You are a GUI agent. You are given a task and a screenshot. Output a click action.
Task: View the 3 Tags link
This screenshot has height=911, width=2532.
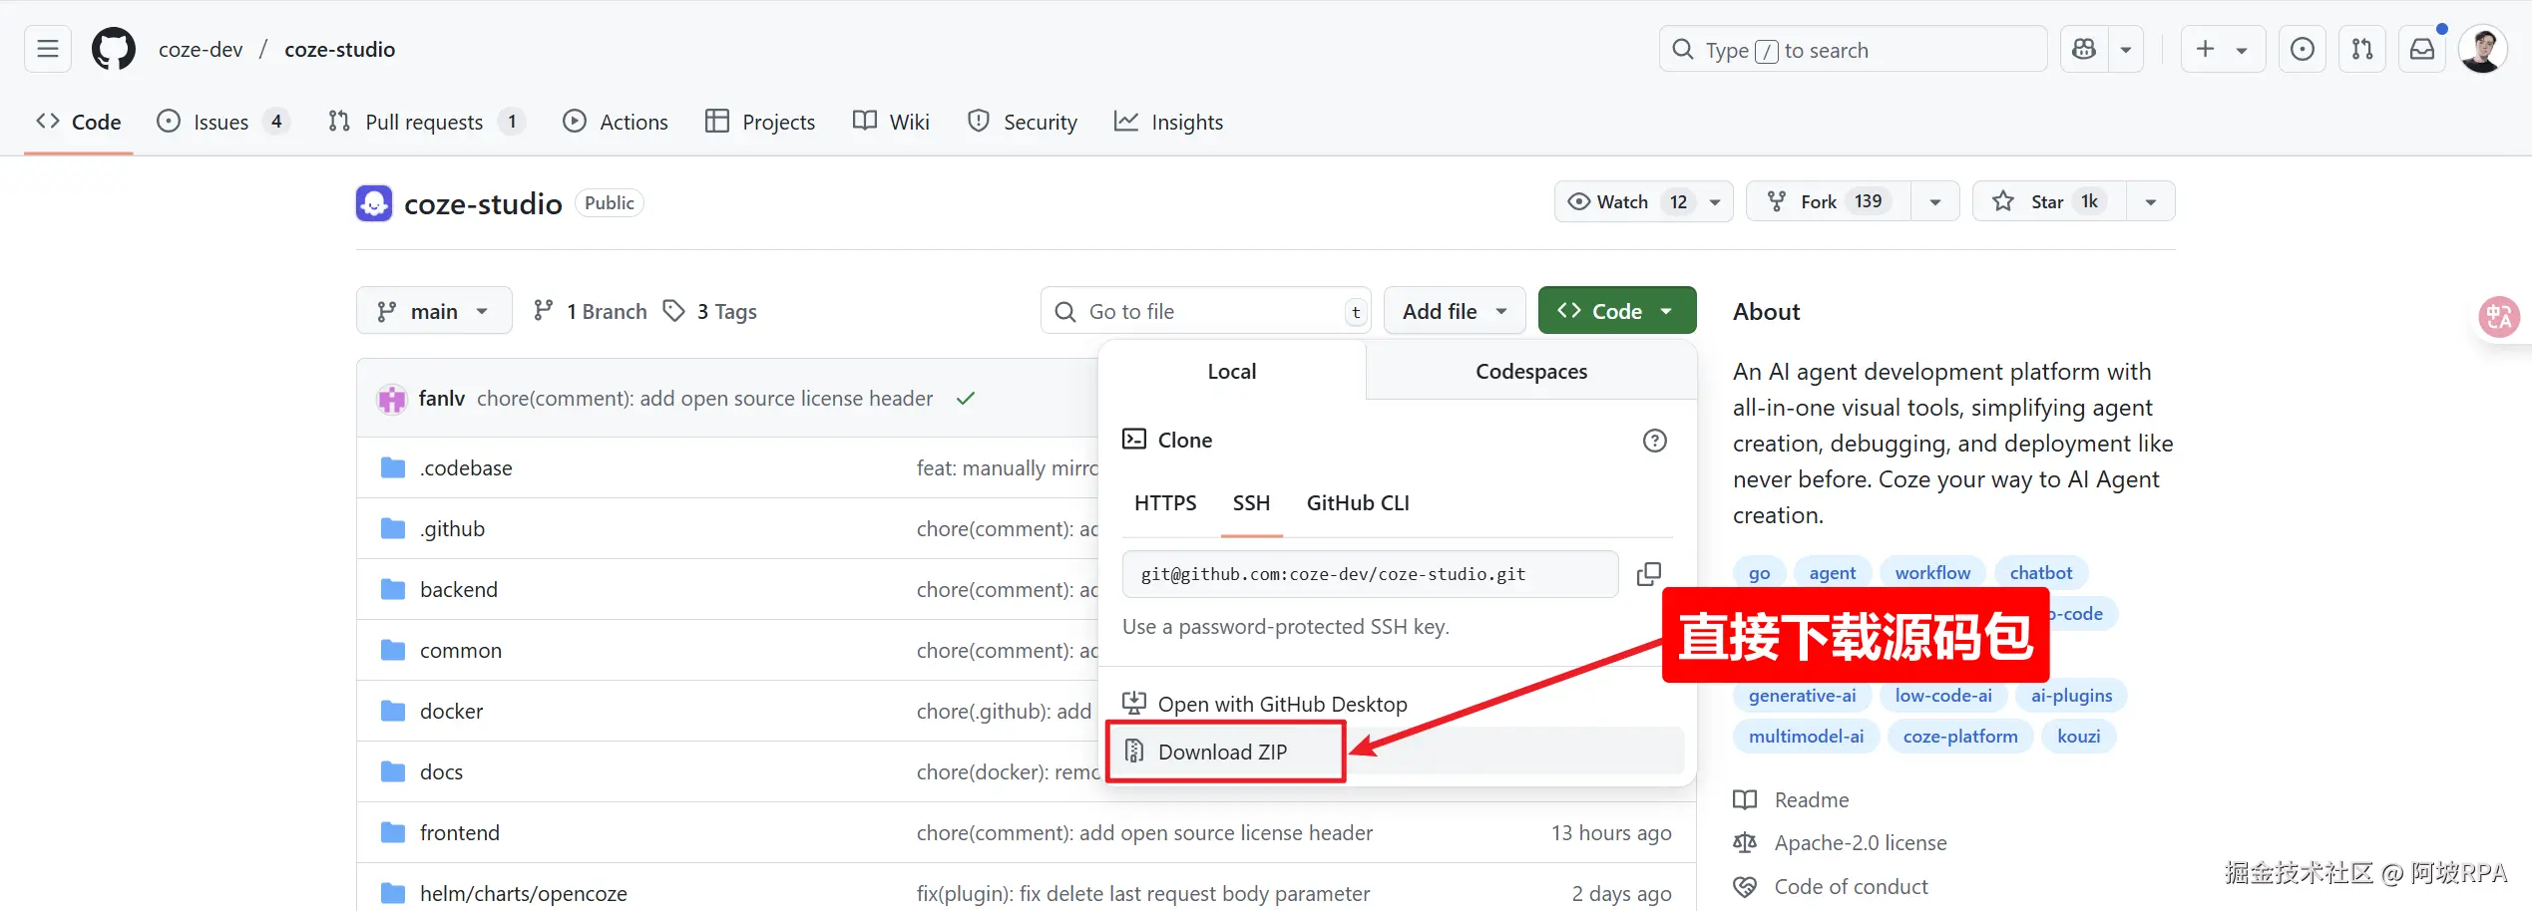point(710,311)
